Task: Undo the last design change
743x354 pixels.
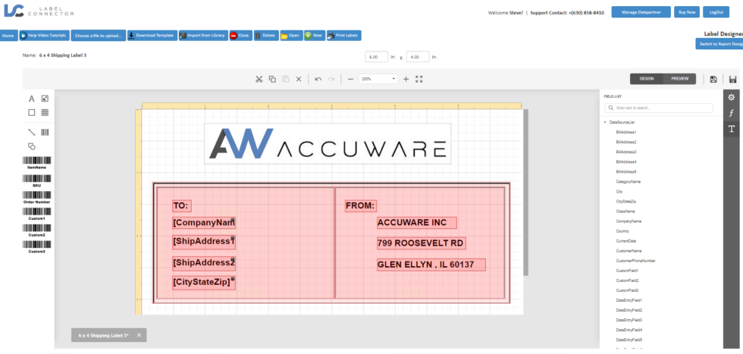Action: pyautogui.click(x=318, y=79)
